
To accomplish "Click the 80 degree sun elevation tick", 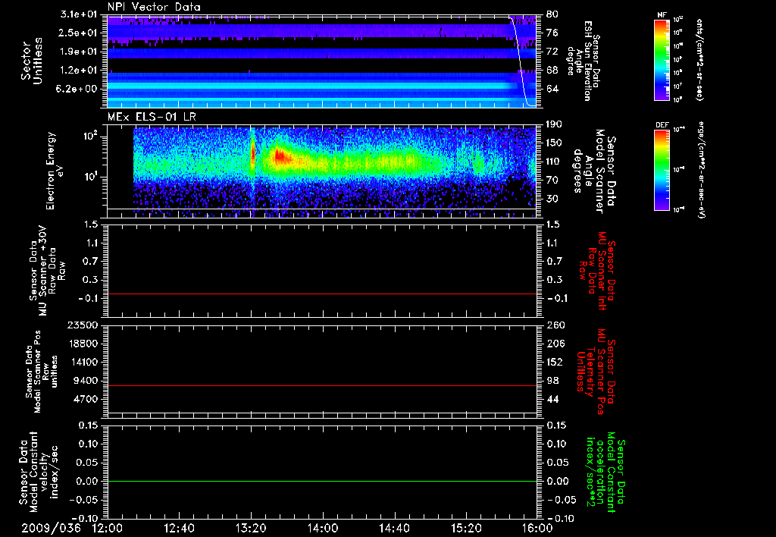I will pos(552,14).
